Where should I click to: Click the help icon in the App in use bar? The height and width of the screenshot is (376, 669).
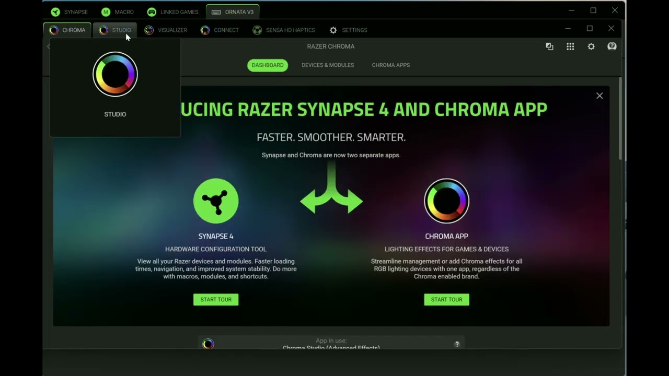pos(457,344)
